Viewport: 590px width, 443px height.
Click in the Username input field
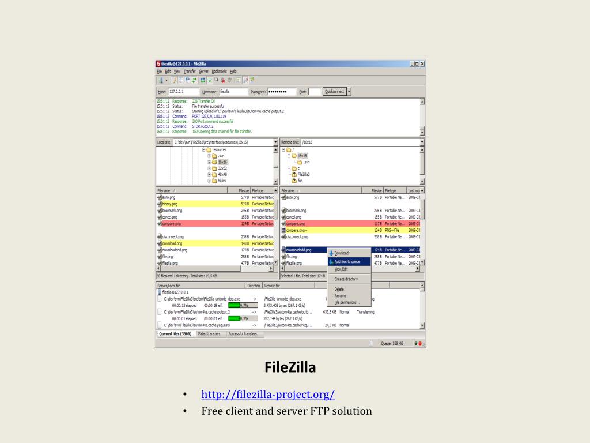coord(234,92)
